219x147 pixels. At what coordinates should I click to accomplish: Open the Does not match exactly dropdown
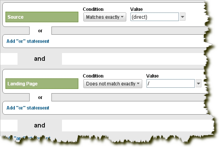(x=113, y=83)
